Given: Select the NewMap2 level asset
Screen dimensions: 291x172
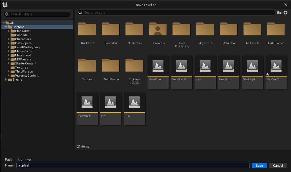Looking at the screenshot, I should pos(276,72).
